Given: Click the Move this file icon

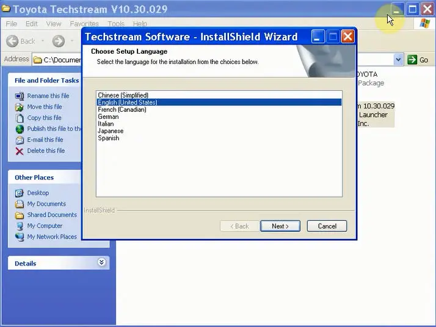Looking at the screenshot, I should coord(20,107).
